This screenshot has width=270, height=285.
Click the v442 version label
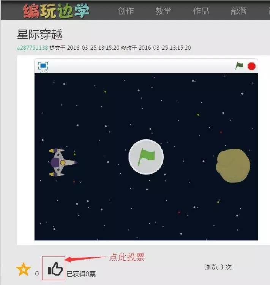pyautogui.click(x=44, y=72)
